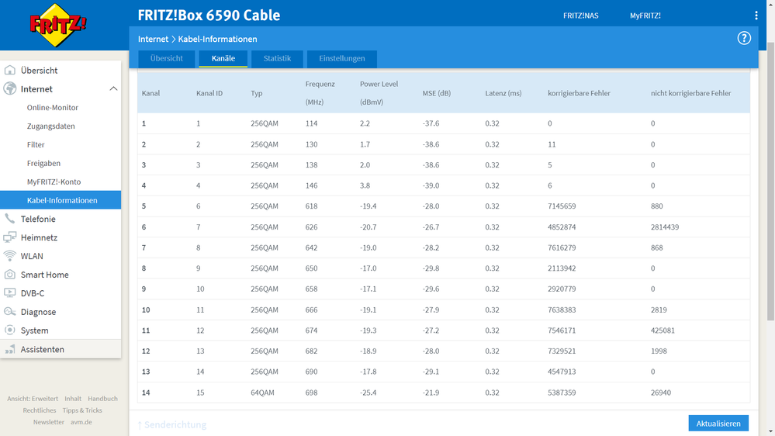
Task: Click the Handbuch footer link
Action: [x=102, y=399]
